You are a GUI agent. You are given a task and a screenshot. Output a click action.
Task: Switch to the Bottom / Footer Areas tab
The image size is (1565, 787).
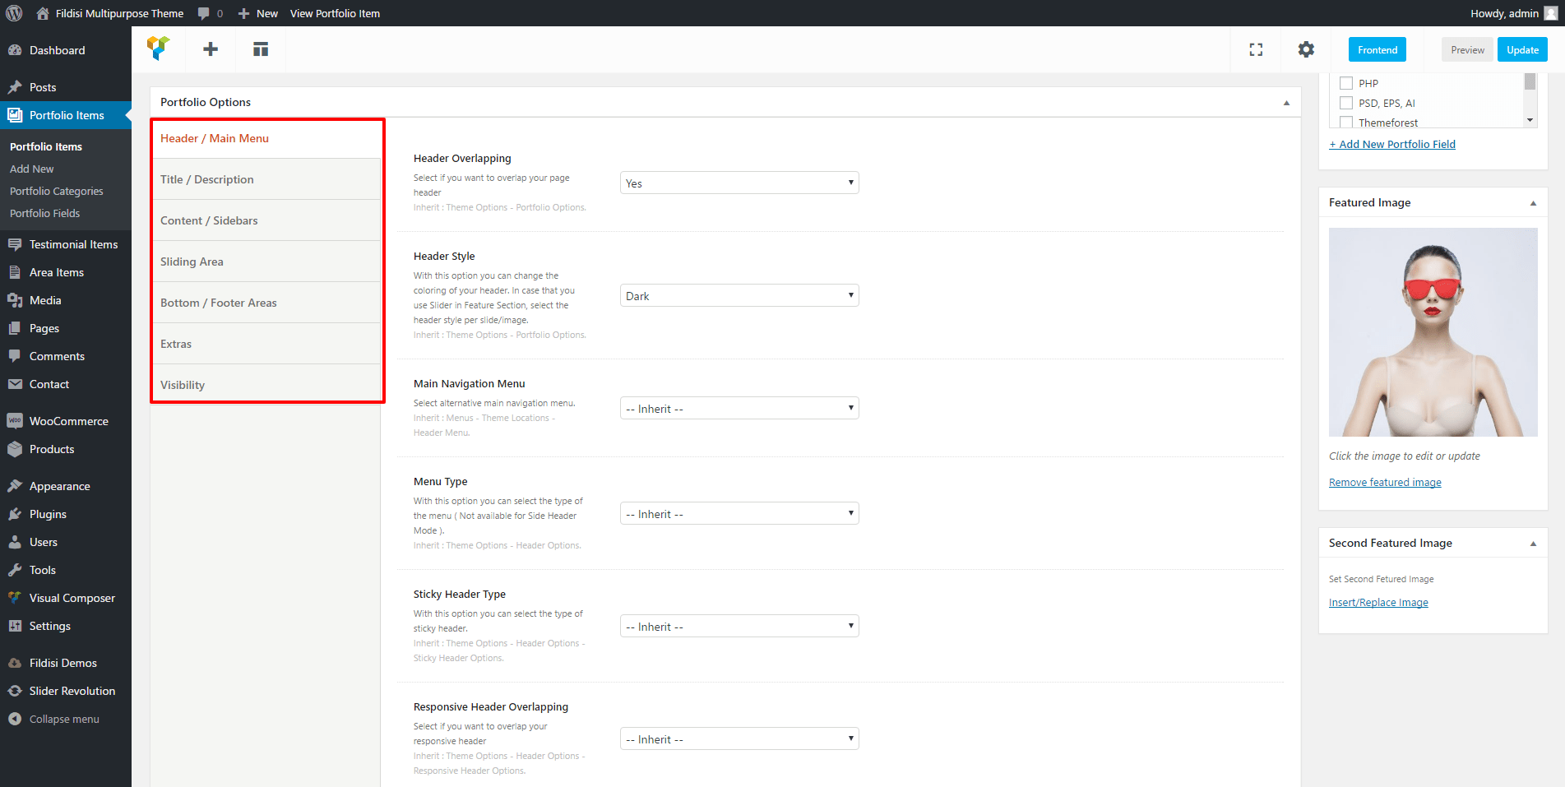pos(266,303)
